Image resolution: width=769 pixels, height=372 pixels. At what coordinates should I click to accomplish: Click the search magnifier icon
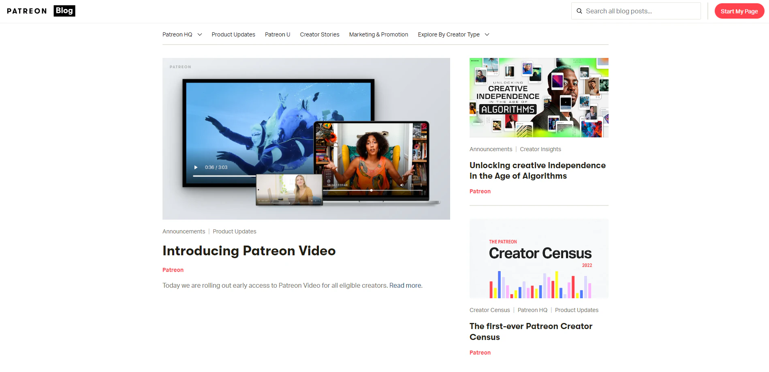[579, 11]
